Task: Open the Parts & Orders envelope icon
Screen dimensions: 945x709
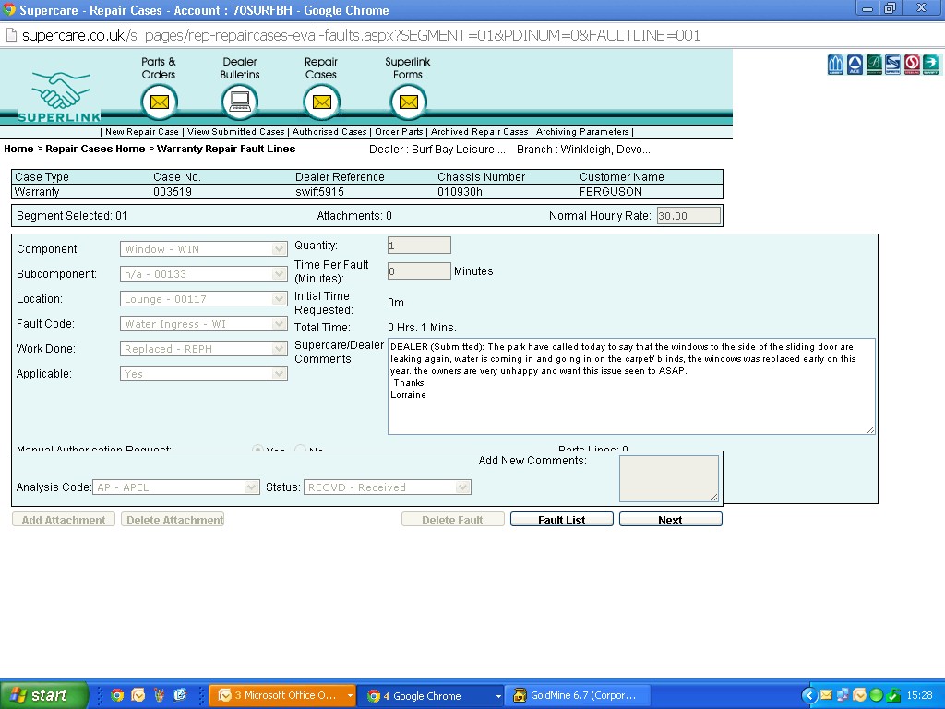Action: (x=159, y=102)
